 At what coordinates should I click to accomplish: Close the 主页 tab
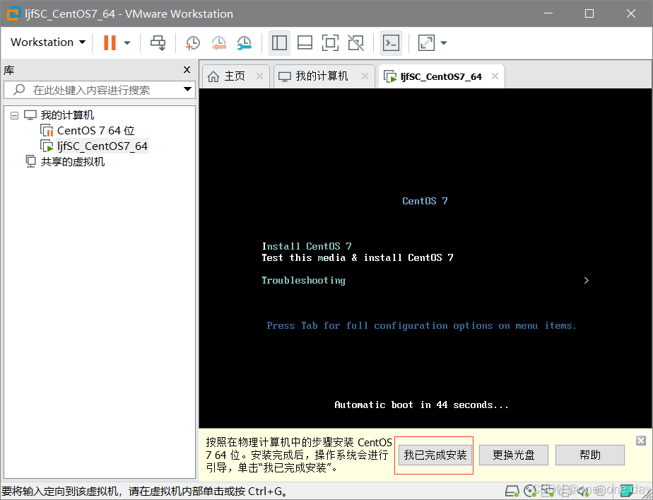click(x=259, y=76)
